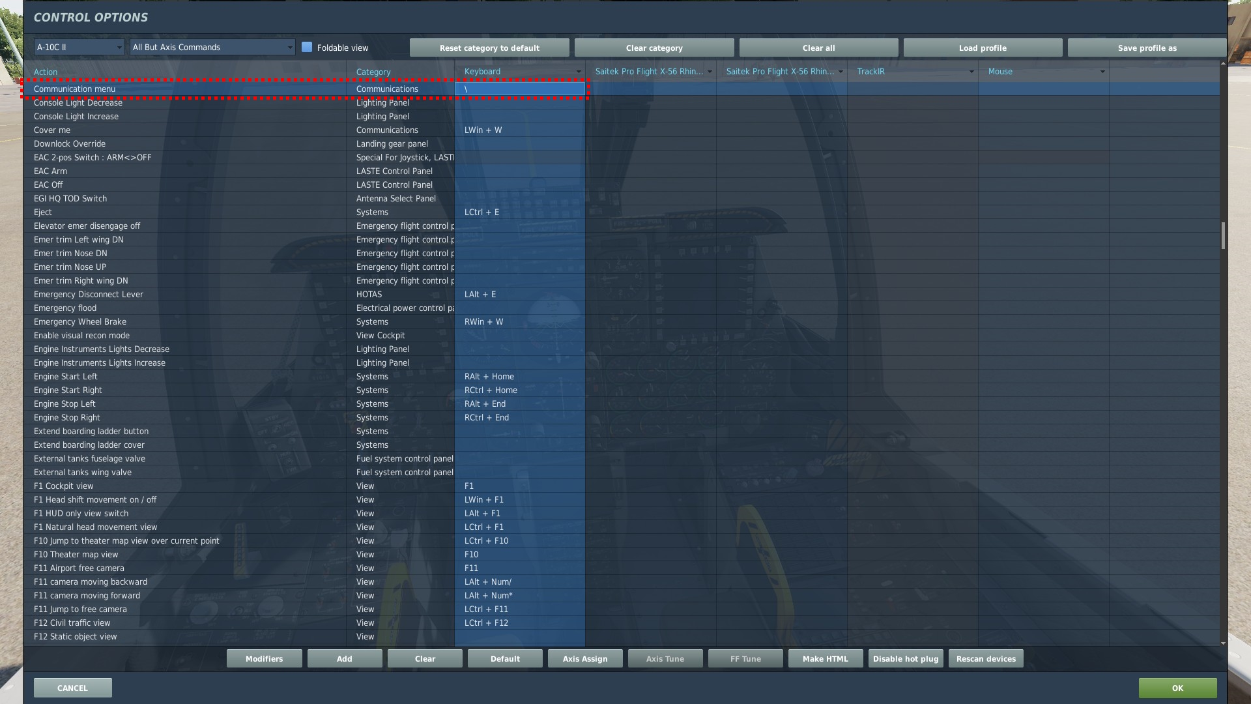Viewport: 1251px width, 704px height.
Task: Toggle the Foldable view checkbox
Action: point(307,47)
